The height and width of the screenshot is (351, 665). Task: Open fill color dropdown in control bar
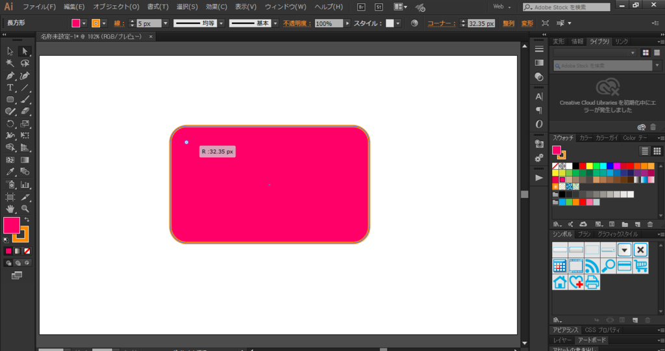pos(84,23)
